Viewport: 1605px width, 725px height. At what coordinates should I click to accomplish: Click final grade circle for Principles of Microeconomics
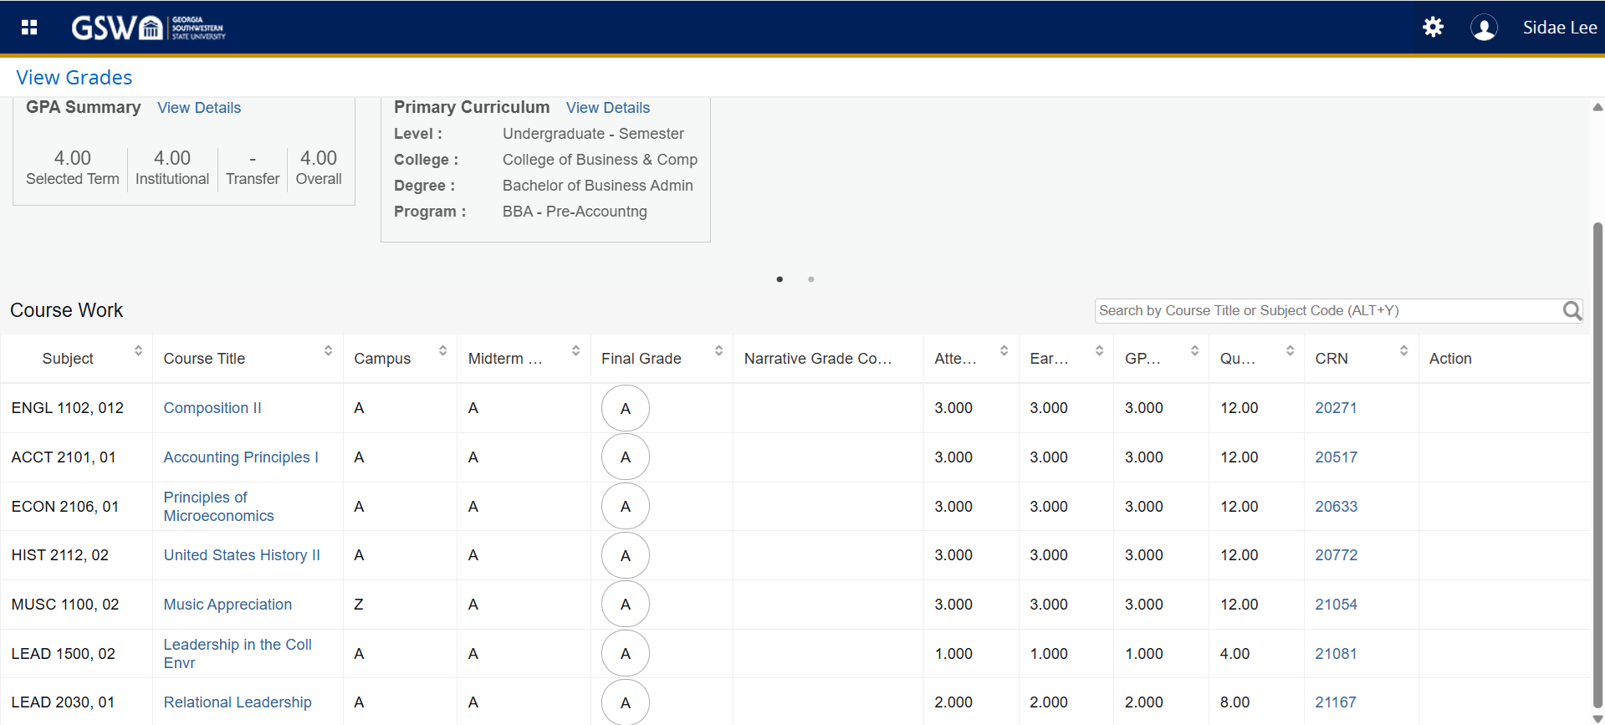626,507
